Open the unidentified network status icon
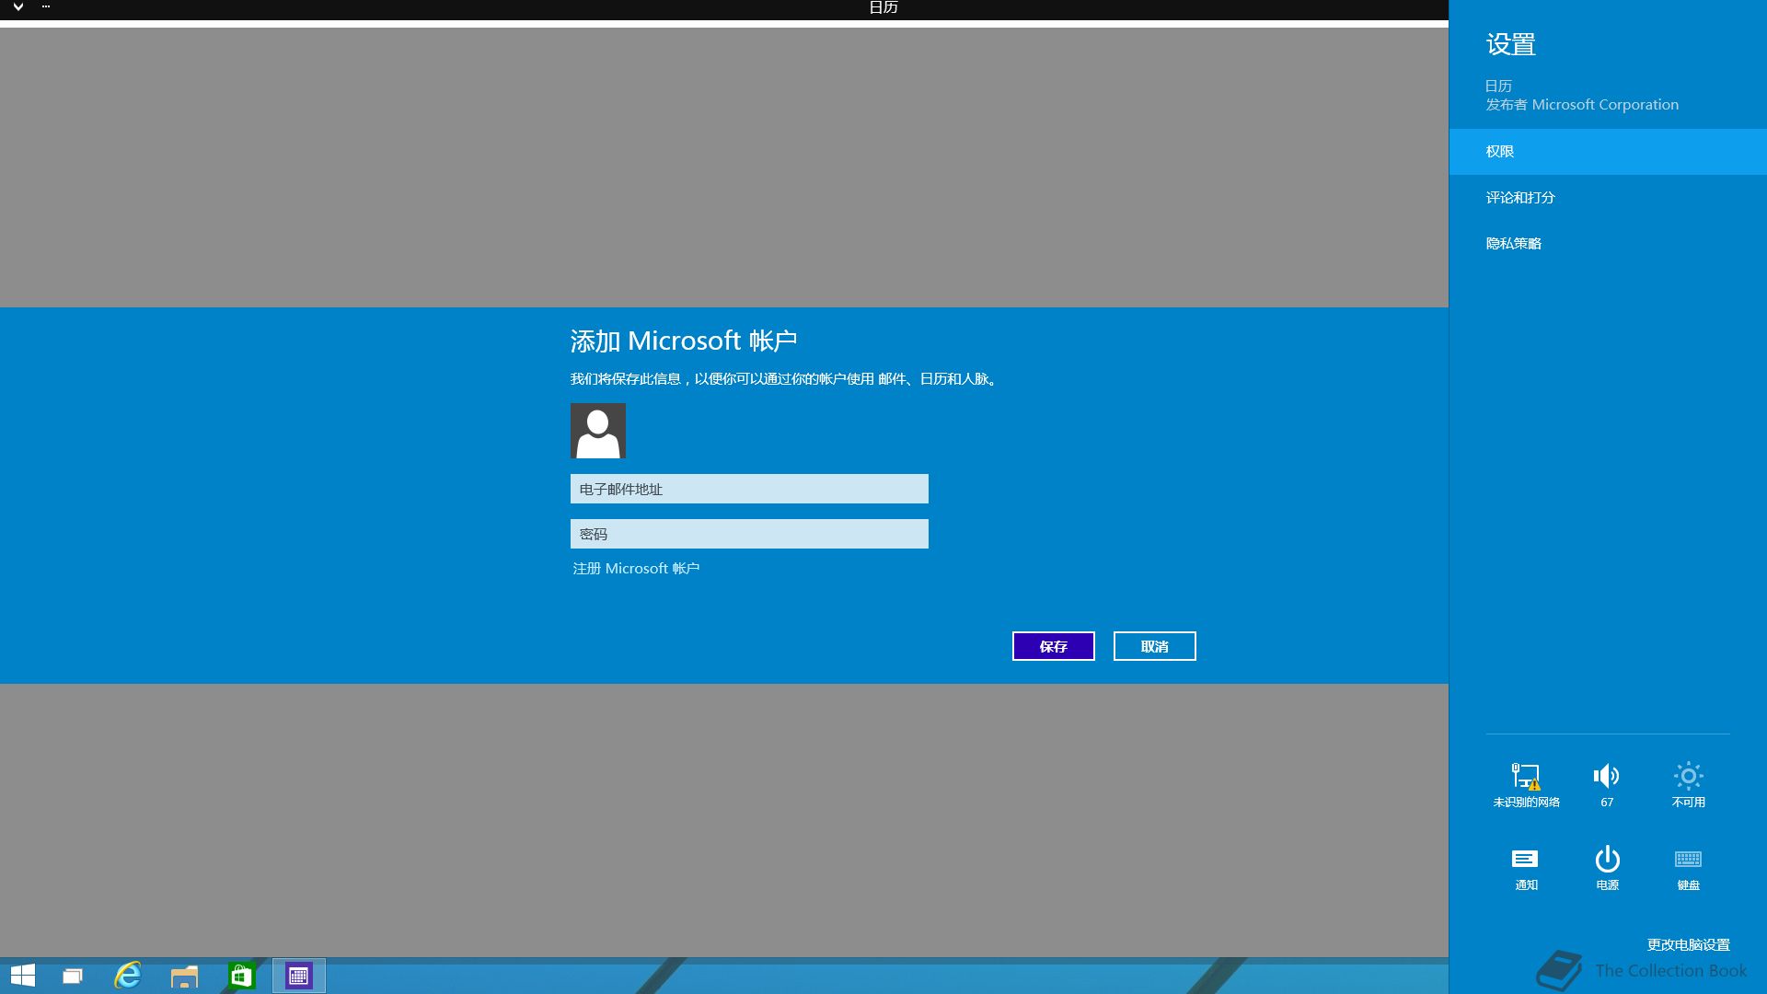The height and width of the screenshot is (994, 1767). coord(1526,785)
